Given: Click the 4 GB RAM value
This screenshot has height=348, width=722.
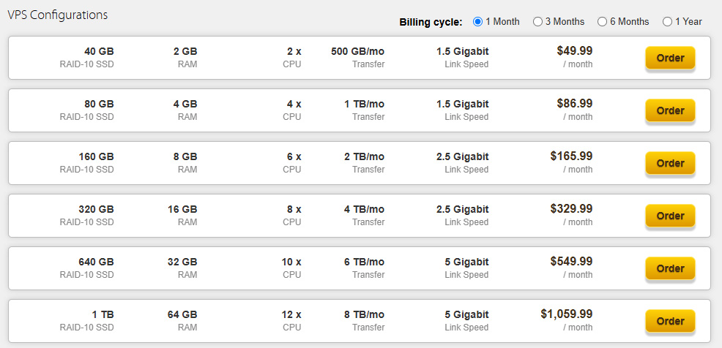Looking at the screenshot, I should click(x=185, y=104).
